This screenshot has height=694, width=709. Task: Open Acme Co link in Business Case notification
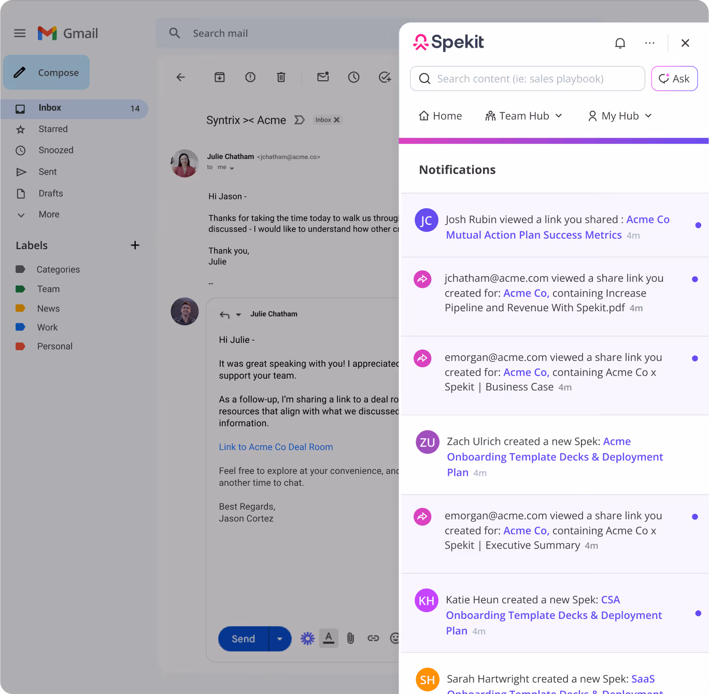(526, 372)
